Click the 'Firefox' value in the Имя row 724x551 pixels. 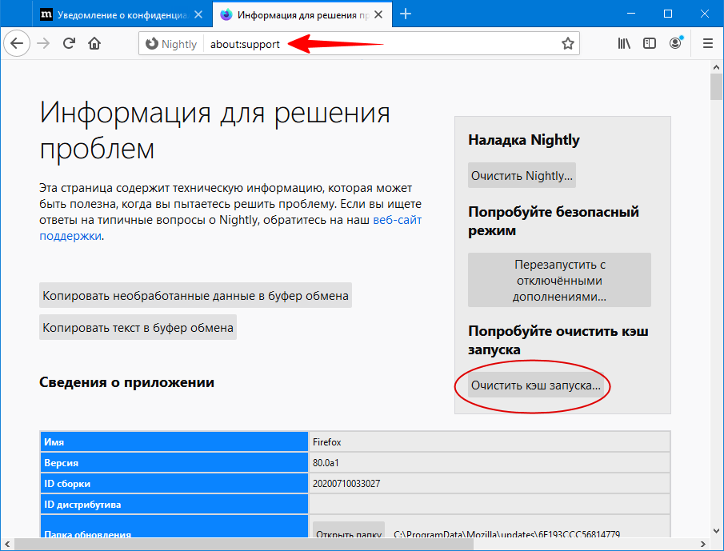pyautogui.click(x=327, y=442)
